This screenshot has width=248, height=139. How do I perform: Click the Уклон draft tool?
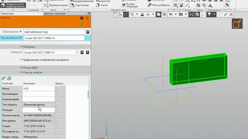point(102,5)
